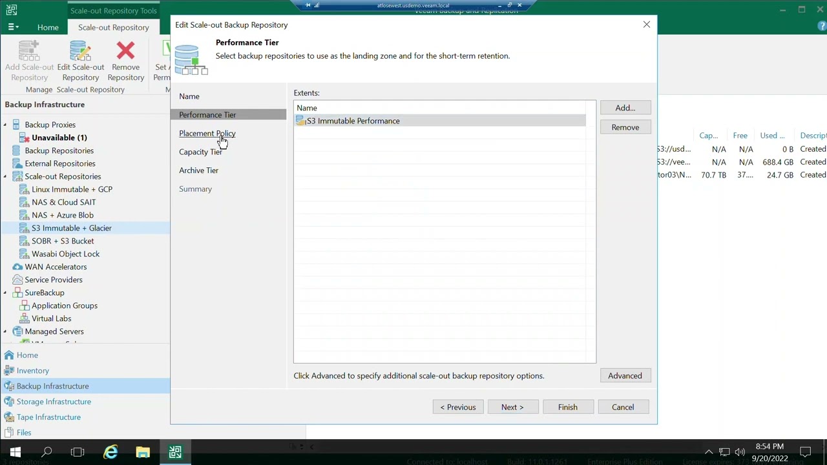Select Backup Repositories in the tree
This screenshot has height=465, width=827.
pyautogui.click(x=59, y=150)
